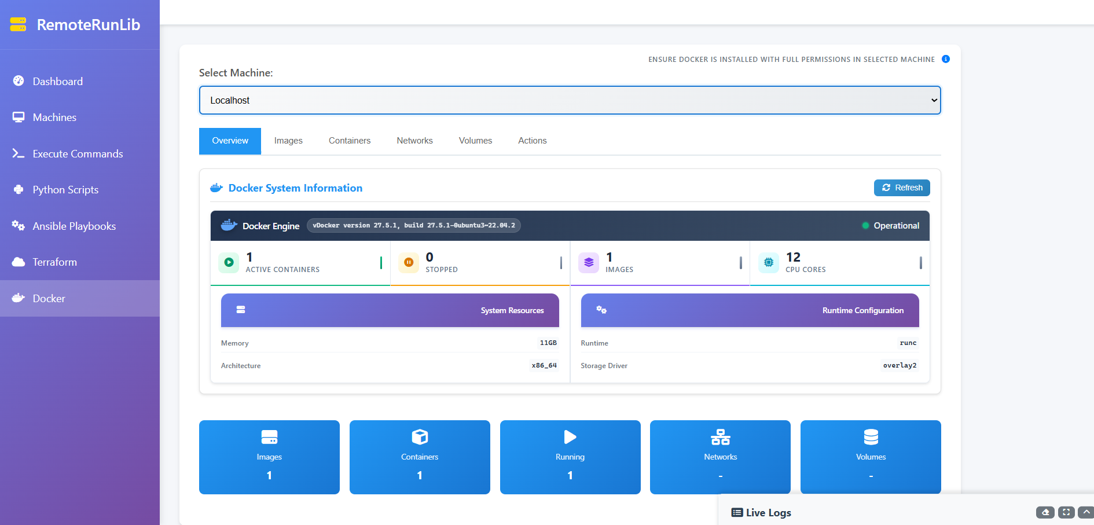The image size is (1094, 525).
Task: Open the Volumes summary card
Action: pos(871,457)
